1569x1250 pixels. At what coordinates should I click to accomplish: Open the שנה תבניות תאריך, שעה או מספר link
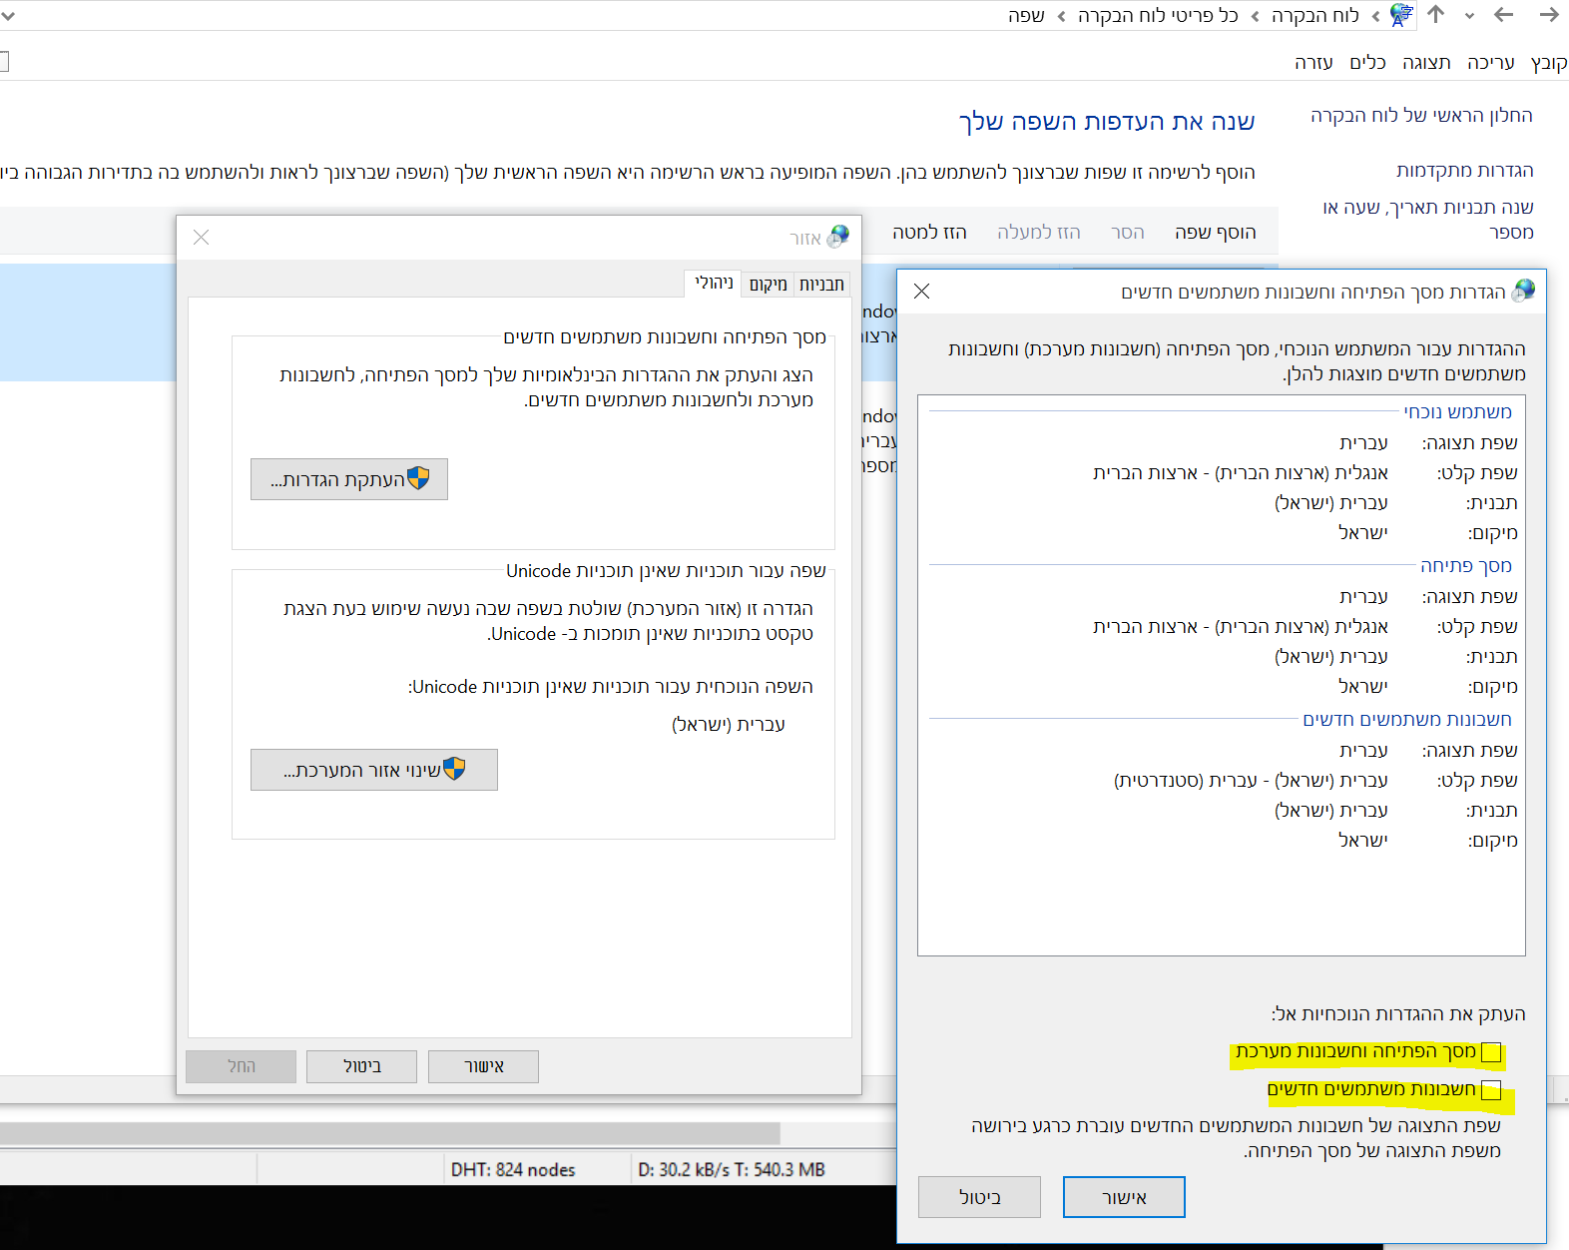click(1428, 220)
